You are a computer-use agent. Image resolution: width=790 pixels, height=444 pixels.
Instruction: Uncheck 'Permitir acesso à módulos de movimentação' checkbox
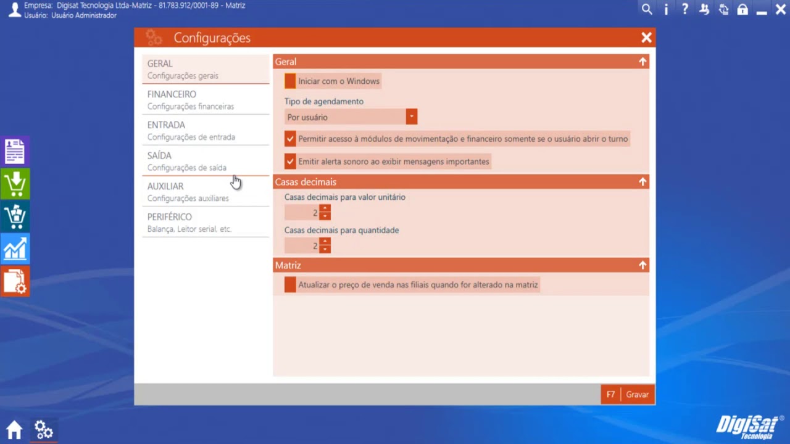point(290,139)
